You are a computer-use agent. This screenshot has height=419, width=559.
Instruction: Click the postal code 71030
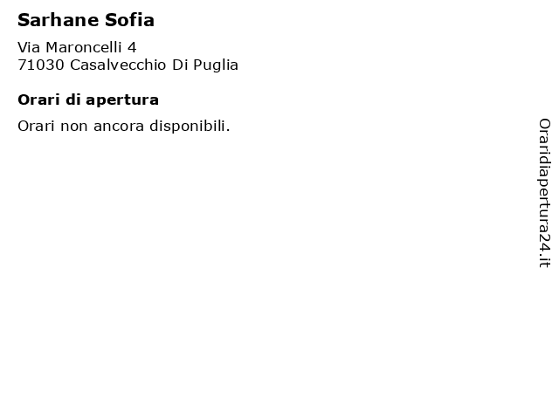(41, 65)
